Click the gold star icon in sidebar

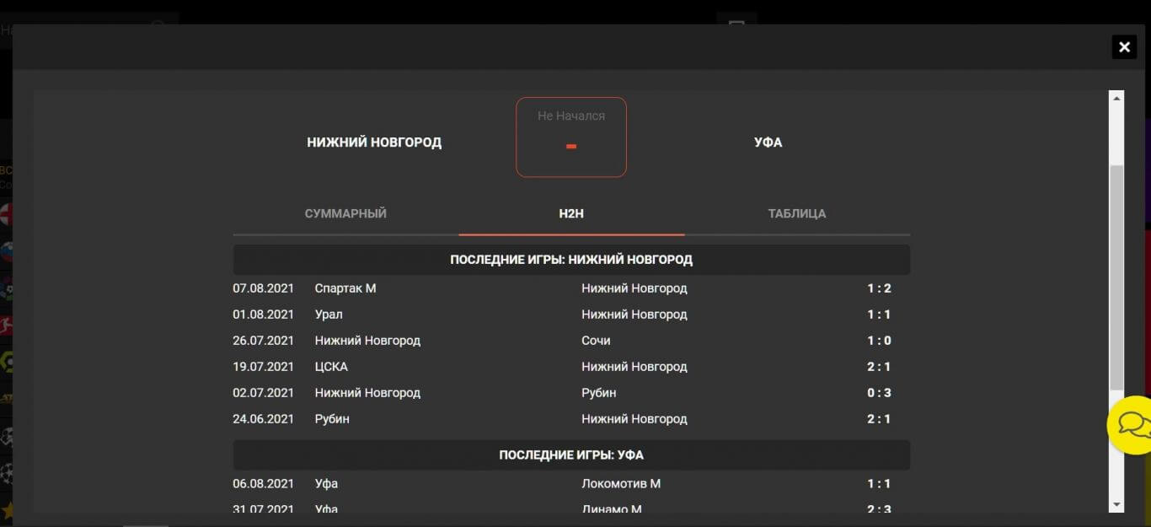pyautogui.click(x=6, y=509)
